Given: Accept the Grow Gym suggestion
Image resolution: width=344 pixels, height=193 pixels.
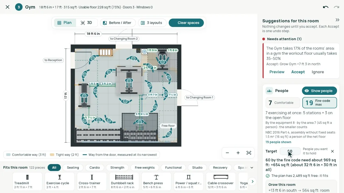Looking at the screenshot, I should pyautogui.click(x=298, y=72).
